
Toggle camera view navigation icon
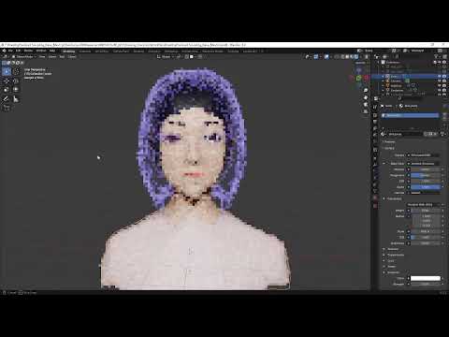pos(366,105)
